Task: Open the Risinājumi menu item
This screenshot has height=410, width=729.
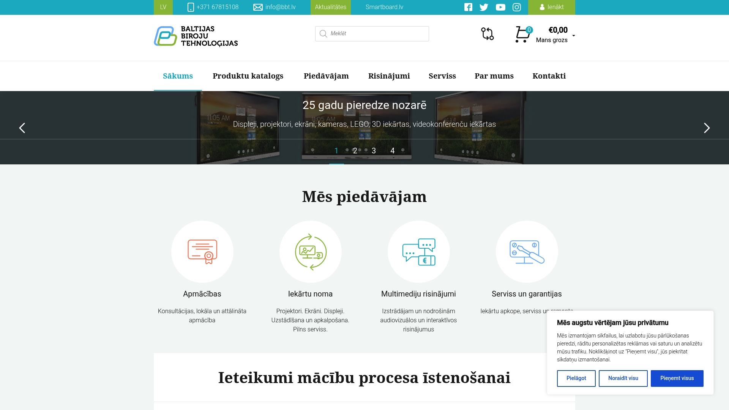Action: (389, 76)
